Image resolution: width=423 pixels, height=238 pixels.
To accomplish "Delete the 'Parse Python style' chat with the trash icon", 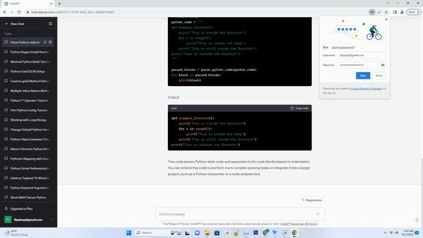I will pos(50,42).
